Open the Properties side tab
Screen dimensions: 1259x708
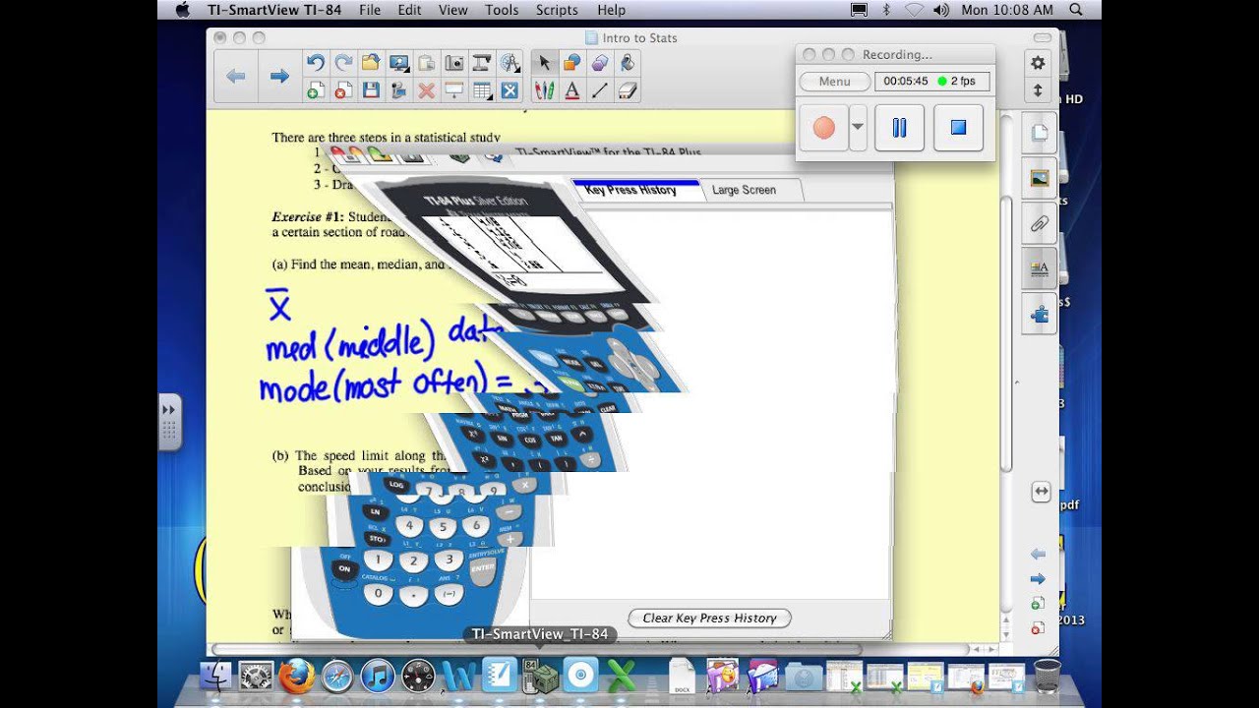click(1039, 267)
